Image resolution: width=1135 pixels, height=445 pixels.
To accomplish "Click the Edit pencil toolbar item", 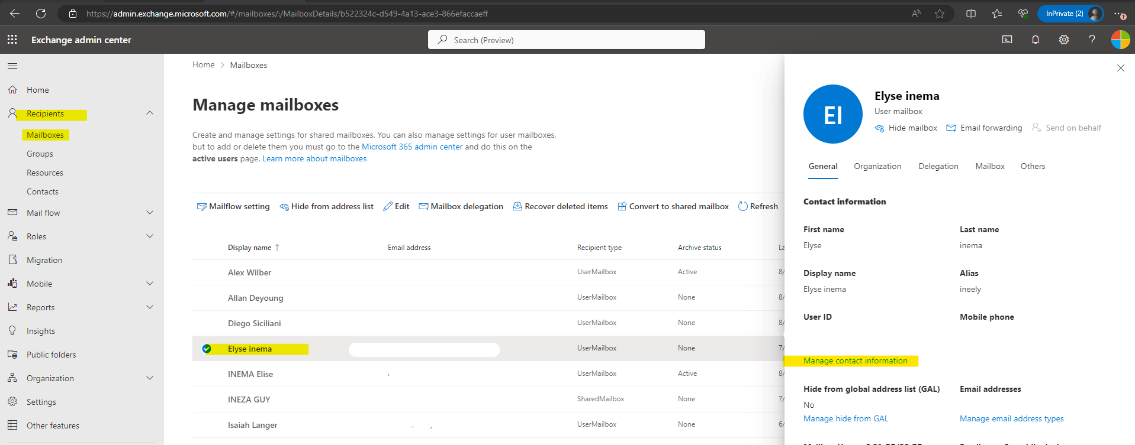I will coord(396,206).
